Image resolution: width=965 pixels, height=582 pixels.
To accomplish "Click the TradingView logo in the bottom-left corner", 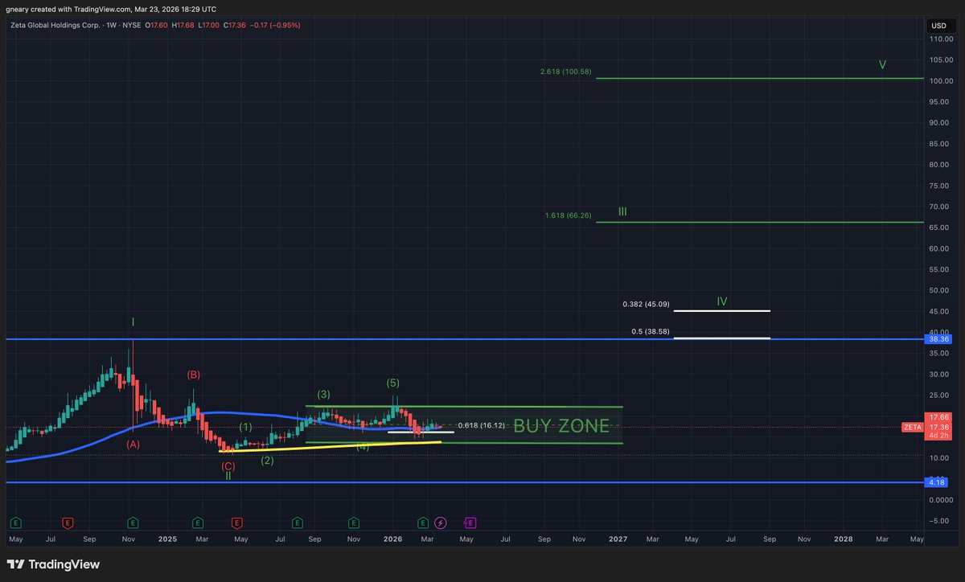I will click(x=51, y=564).
